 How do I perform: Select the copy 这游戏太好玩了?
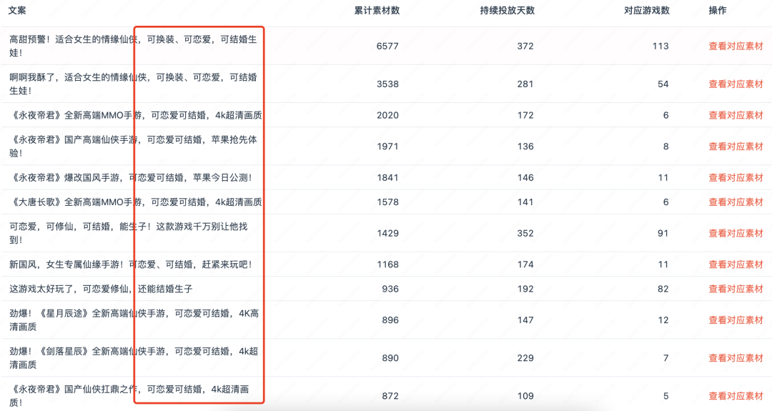click(101, 289)
